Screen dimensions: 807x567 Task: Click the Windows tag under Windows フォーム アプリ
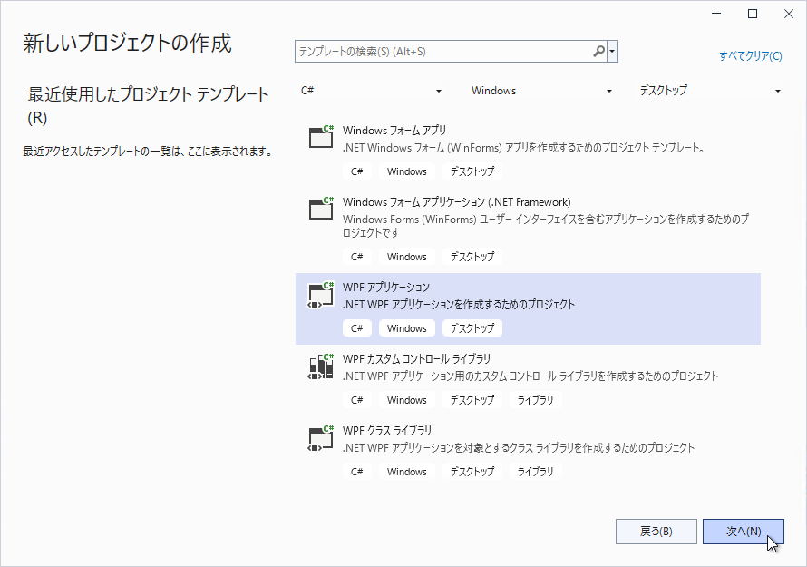coord(406,171)
